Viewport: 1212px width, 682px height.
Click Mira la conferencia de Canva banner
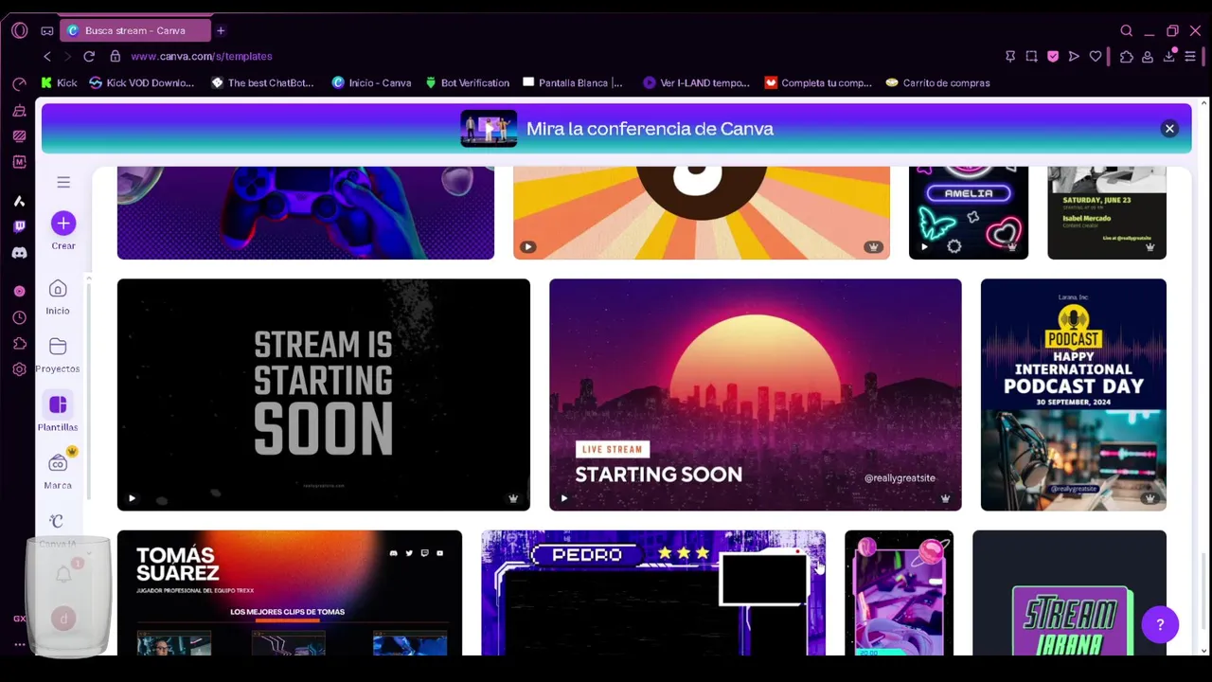coord(616,129)
